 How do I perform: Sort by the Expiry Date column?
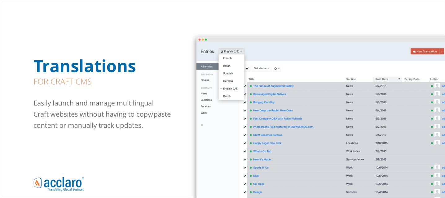pos(412,79)
